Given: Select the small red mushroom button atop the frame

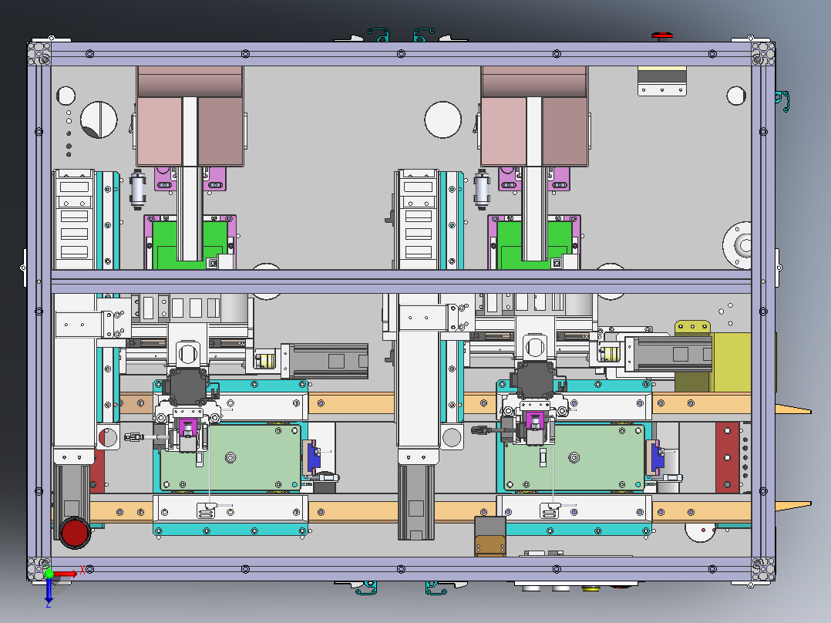Looking at the screenshot, I should (662, 36).
